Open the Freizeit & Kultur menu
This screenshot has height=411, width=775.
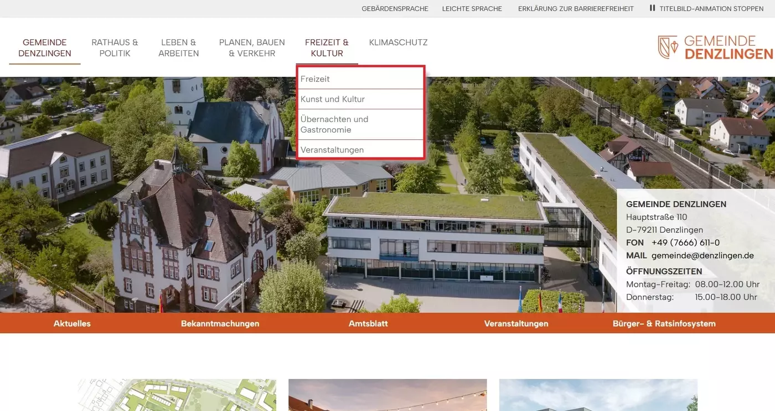(327, 48)
